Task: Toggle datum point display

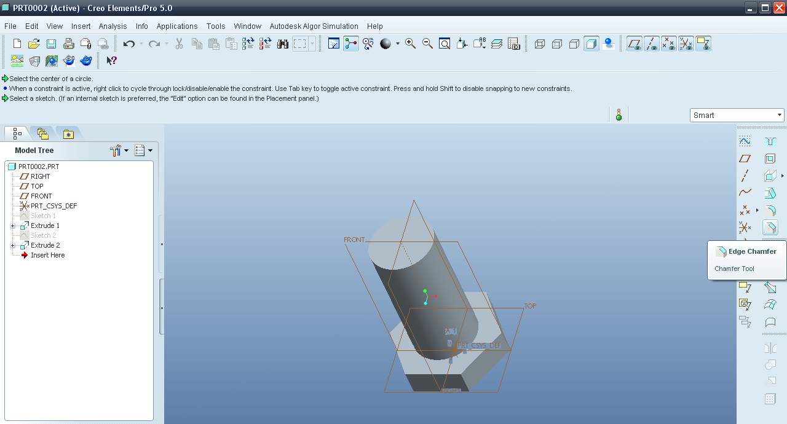Action: coord(669,44)
